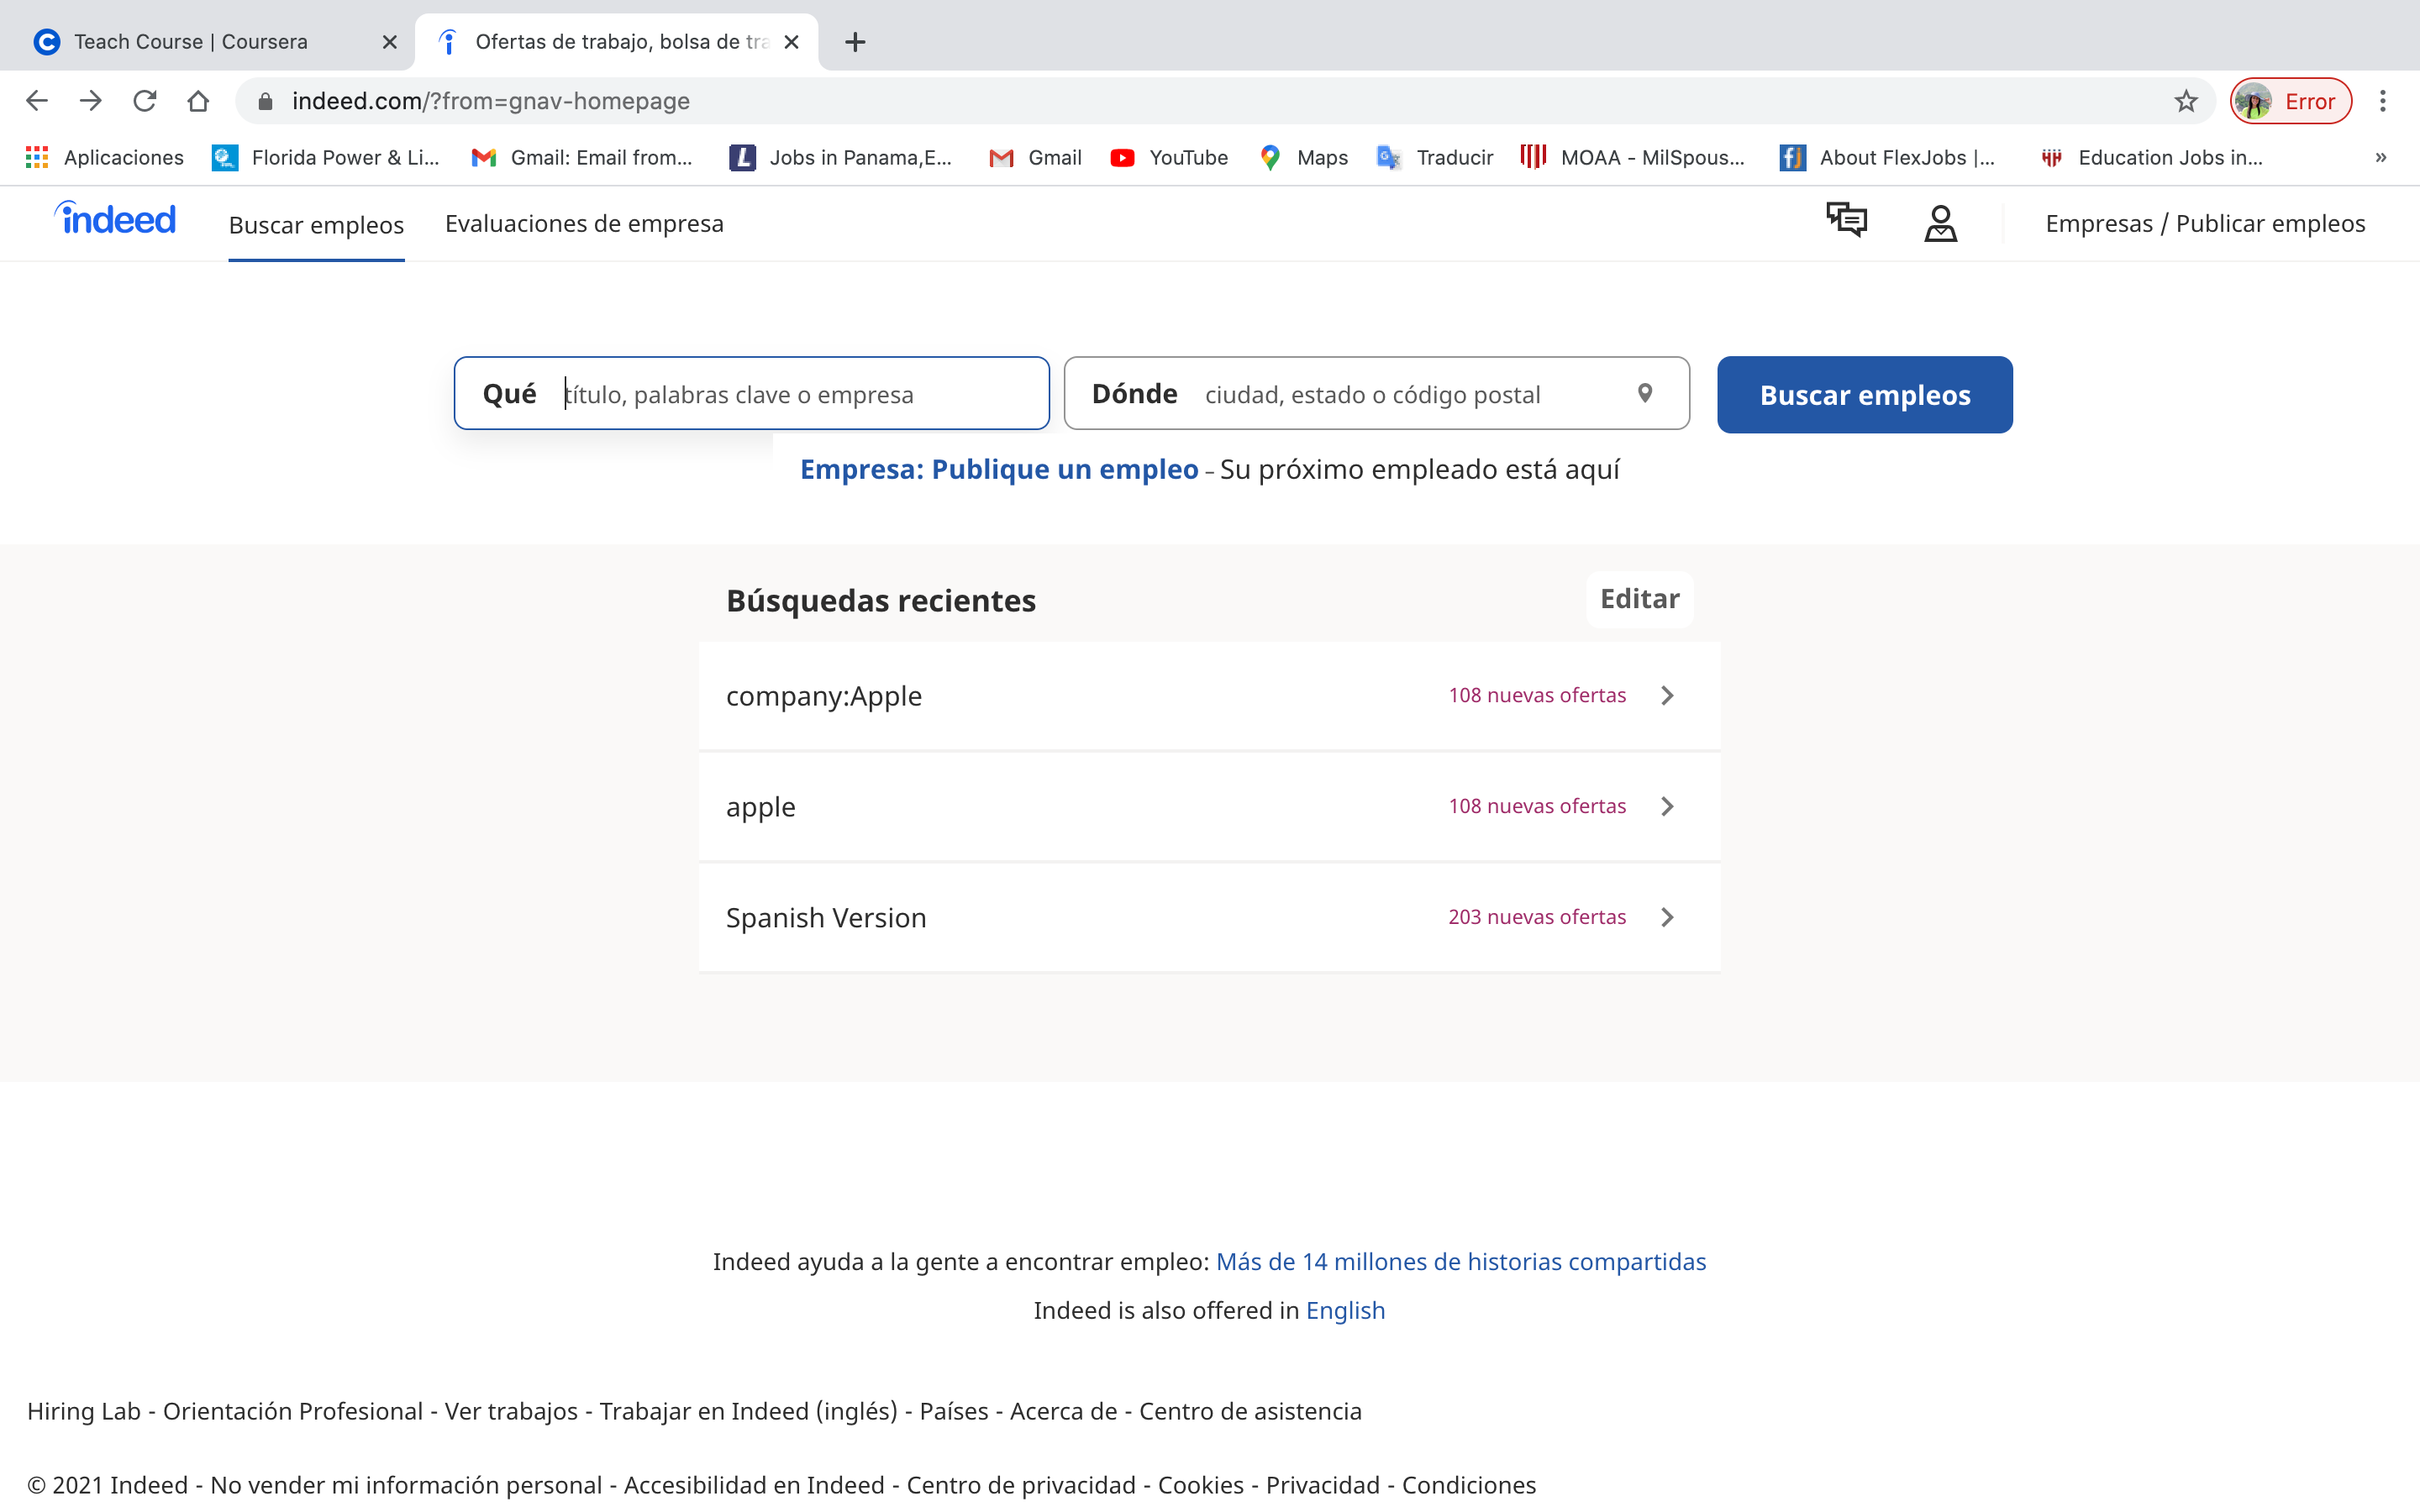Show hidden bookmarks overflow chevron
Image resolution: width=2420 pixels, height=1512 pixels.
(x=2381, y=157)
